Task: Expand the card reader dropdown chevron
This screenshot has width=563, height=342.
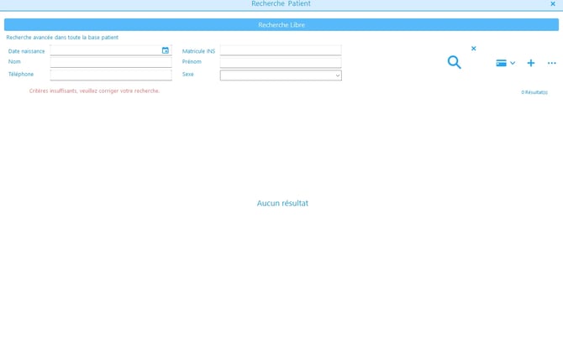Action: click(x=513, y=63)
